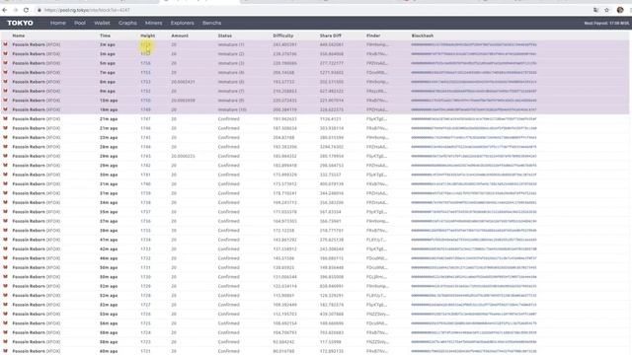Click the coin icon in the 23m ago row
Image resolution: width=632 pixels, height=355 pixels.
(x=5, y=138)
